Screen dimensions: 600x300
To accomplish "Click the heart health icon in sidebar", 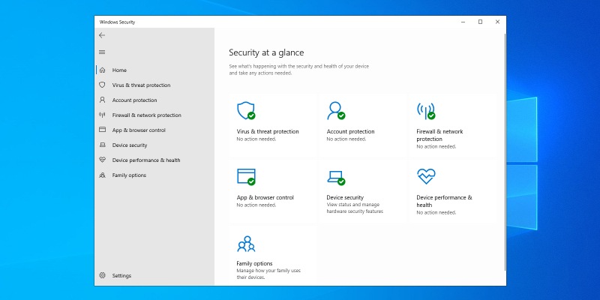I will point(102,160).
